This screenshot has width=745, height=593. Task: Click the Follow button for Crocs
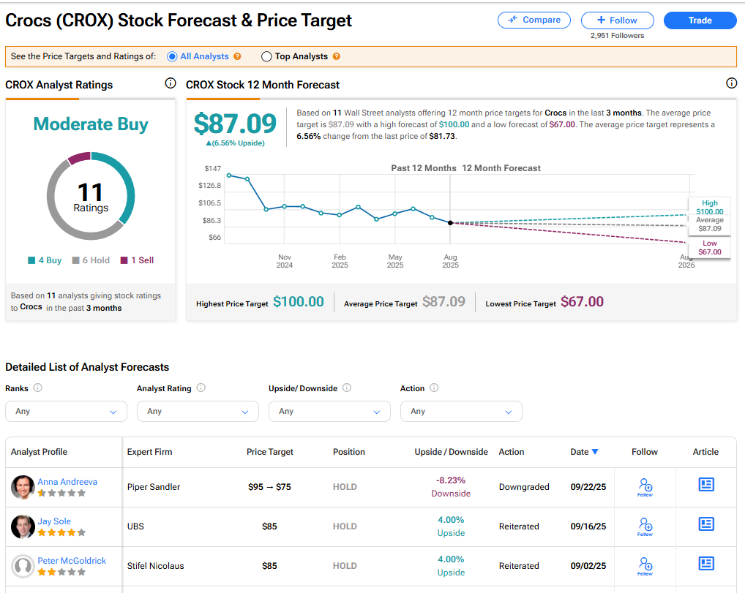pyautogui.click(x=617, y=20)
